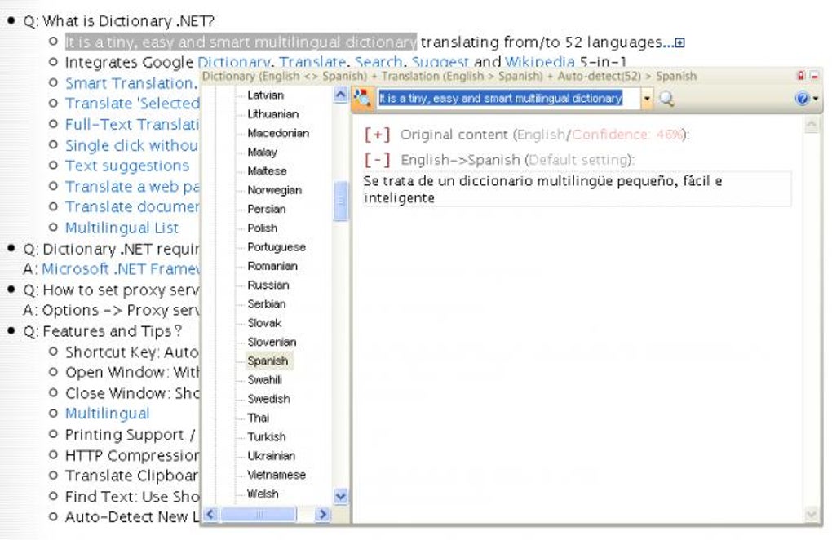Open the Translate 'Selected link
Image resolution: width=832 pixels, height=540 pixels.
click(x=132, y=104)
